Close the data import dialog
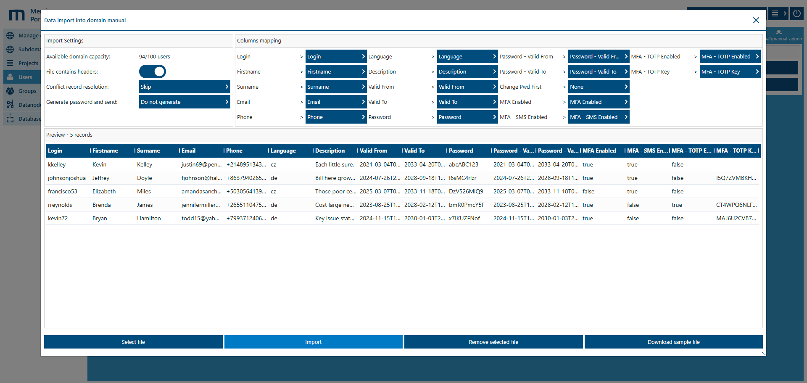 pos(756,20)
